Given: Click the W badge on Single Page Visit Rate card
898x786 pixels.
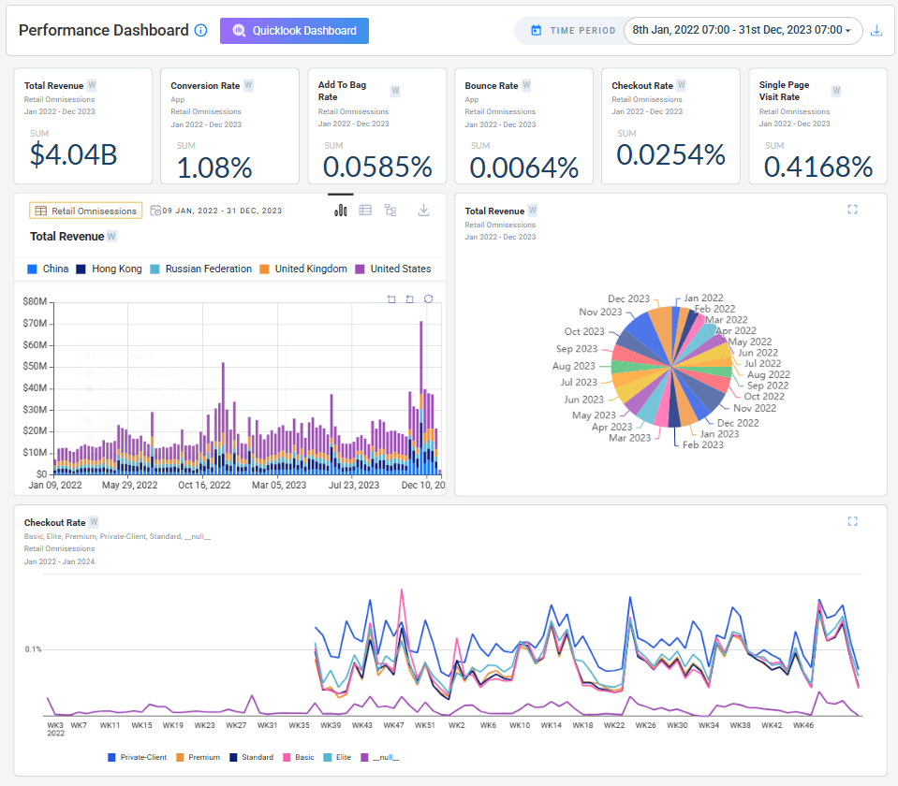Looking at the screenshot, I should (x=836, y=91).
